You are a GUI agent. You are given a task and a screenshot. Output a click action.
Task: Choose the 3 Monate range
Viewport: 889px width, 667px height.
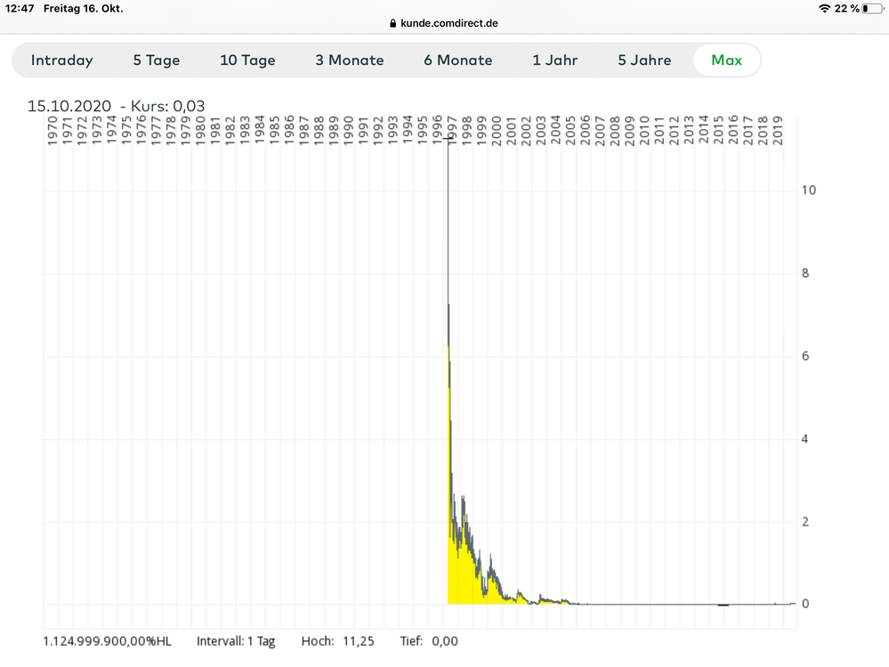tap(350, 61)
